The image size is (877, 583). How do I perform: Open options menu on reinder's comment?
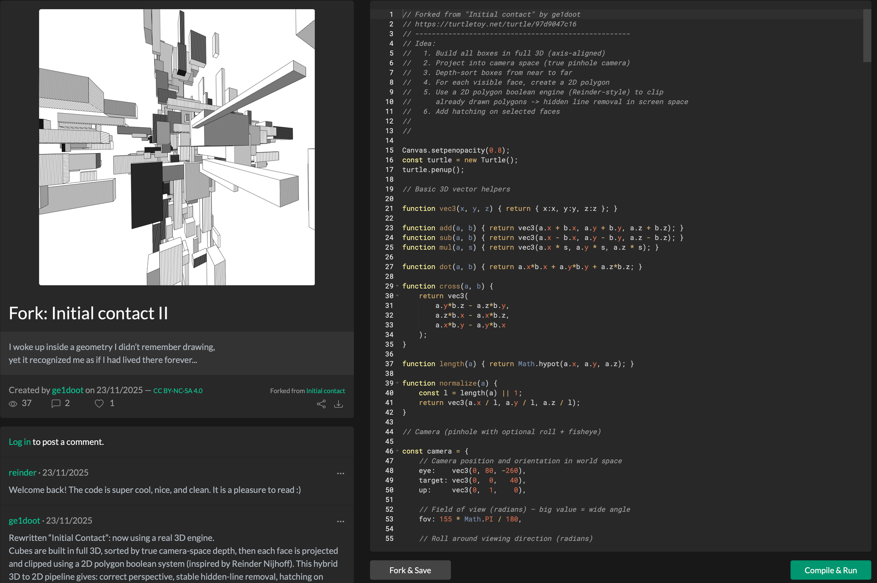coord(340,473)
